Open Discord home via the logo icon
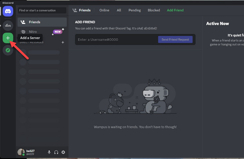Viewport: 244px width, 159px height. pos(8,11)
